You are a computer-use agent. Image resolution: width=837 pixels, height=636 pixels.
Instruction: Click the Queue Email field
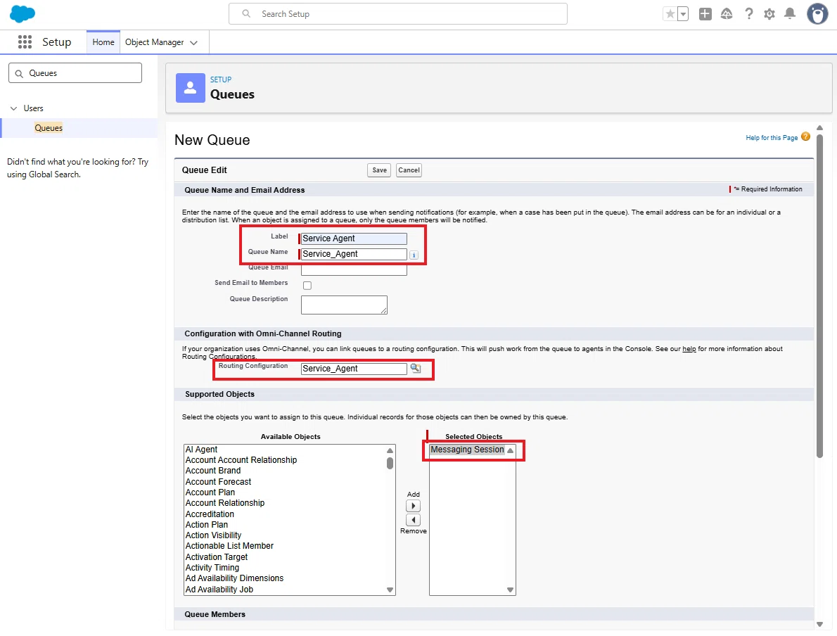click(x=354, y=270)
